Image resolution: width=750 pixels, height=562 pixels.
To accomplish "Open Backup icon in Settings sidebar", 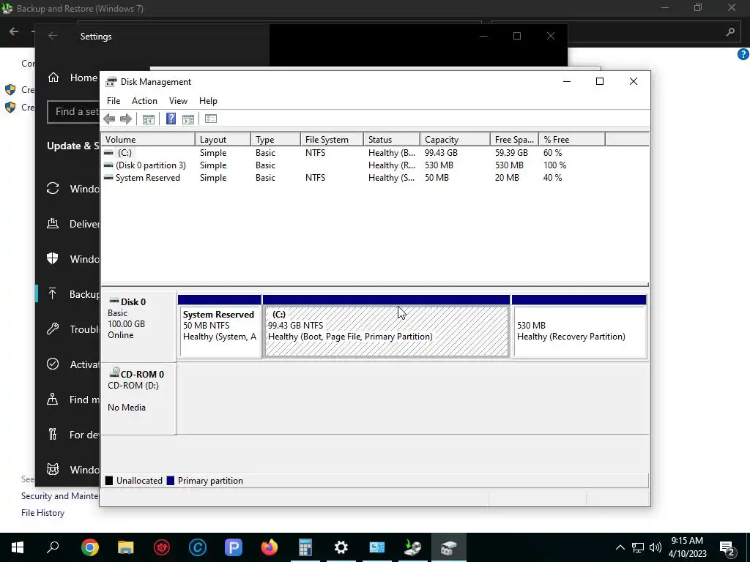I will click(x=53, y=294).
